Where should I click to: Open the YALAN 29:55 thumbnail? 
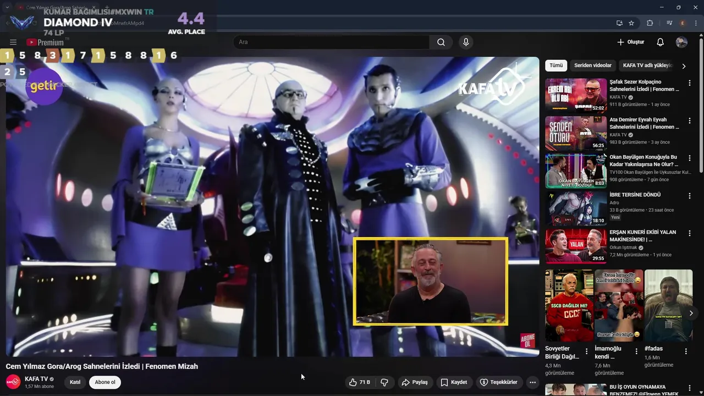[576, 245]
